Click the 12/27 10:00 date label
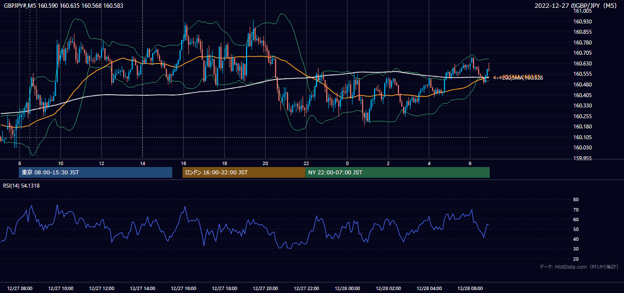This screenshot has width=624, height=293. click(x=61, y=288)
